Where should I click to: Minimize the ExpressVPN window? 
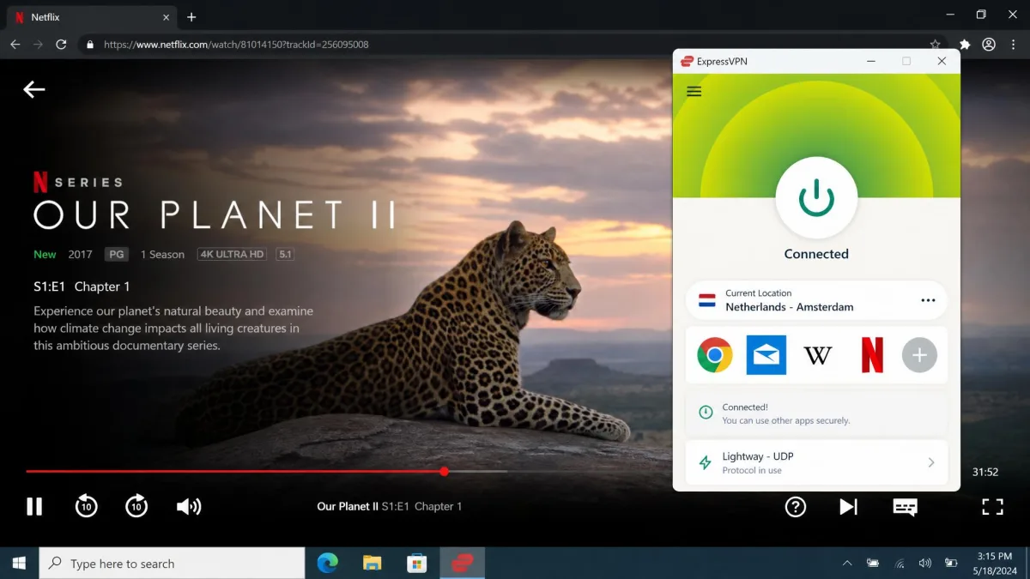(871, 61)
